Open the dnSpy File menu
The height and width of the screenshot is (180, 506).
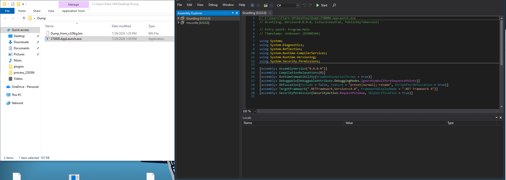tap(180, 5)
